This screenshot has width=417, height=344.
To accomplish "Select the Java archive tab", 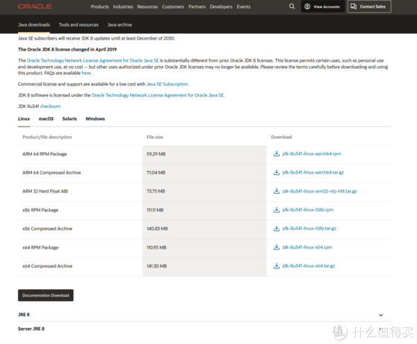I will (120, 25).
